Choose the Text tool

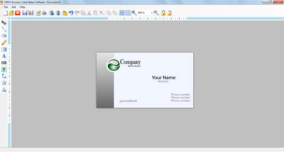point(4,56)
